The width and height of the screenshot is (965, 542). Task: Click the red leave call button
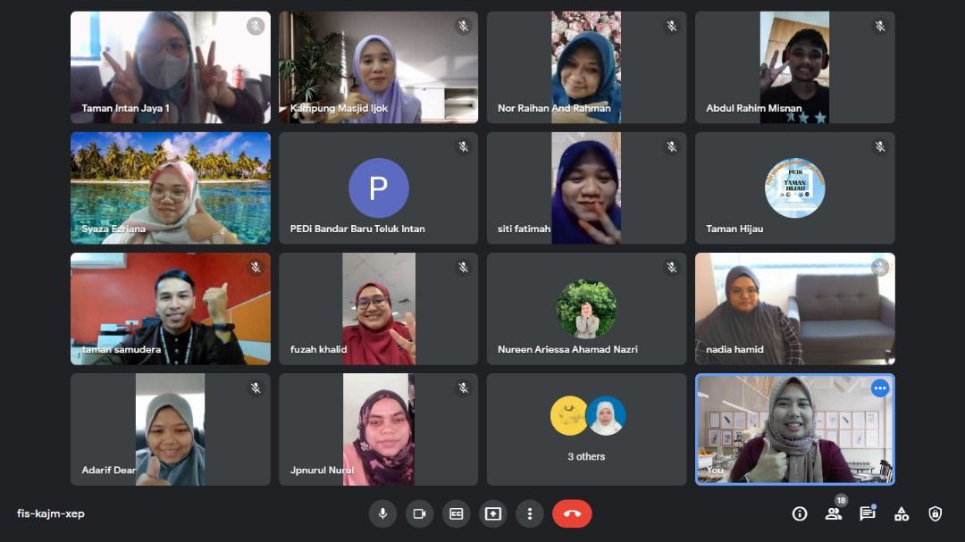pyautogui.click(x=573, y=513)
